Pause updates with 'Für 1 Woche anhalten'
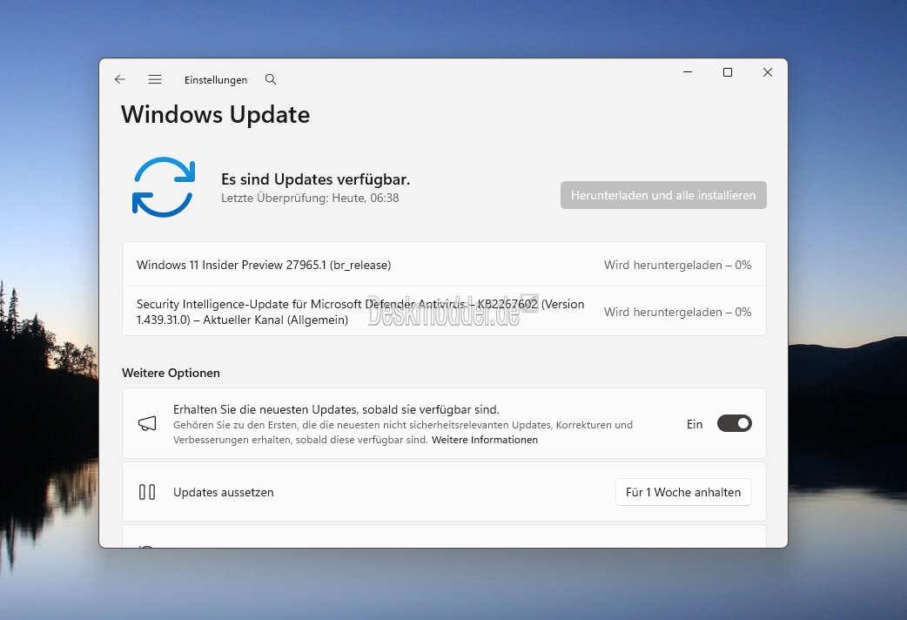Image resolution: width=907 pixels, height=620 pixels. (683, 492)
